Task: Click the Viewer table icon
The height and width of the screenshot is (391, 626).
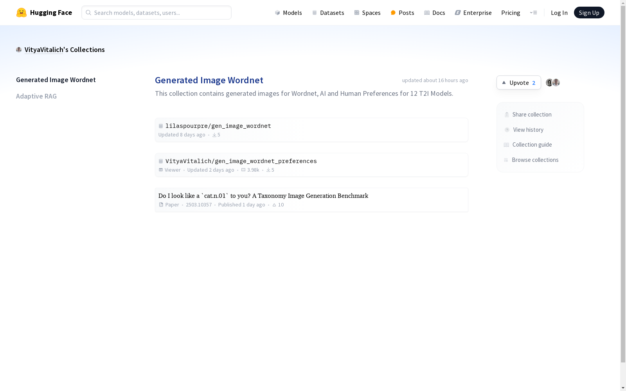Action: point(161,170)
